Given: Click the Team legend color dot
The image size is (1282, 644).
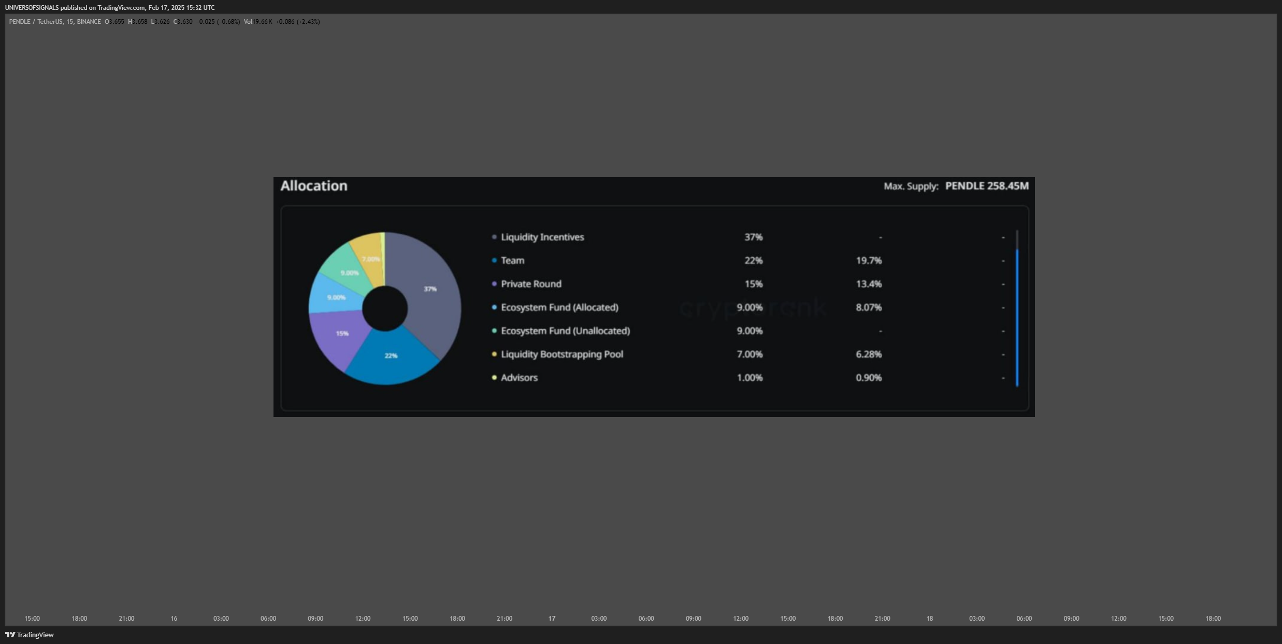Looking at the screenshot, I should pos(494,260).
